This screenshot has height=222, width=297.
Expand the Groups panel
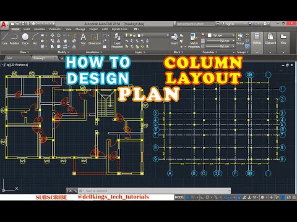tap(243, 52)
